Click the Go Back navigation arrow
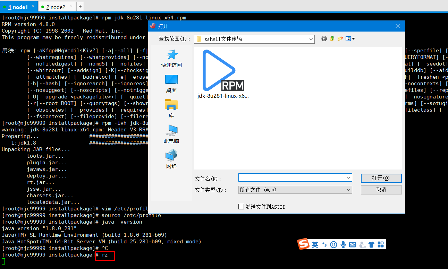This screenshot has width=448, height=269. [x=324, y=38]
